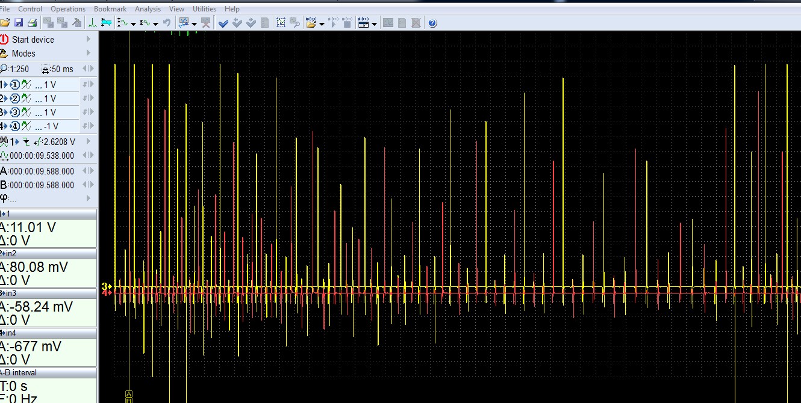The image size is (801, 403).
Task: Expand the φ phase row arrow
Action: click(x=89, y=198)
